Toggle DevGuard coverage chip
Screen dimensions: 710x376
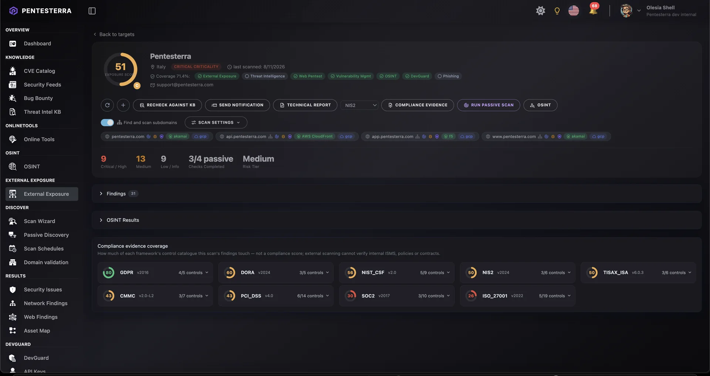click(417, 76)
